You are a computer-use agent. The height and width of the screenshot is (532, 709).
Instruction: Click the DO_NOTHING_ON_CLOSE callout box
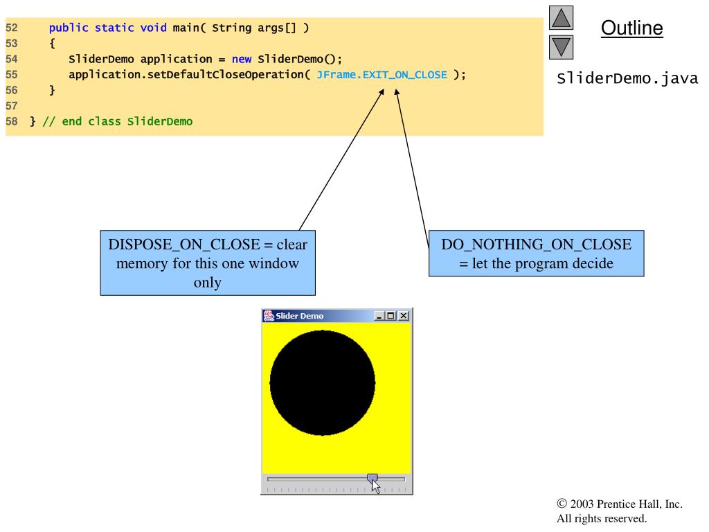coord(537,254)
